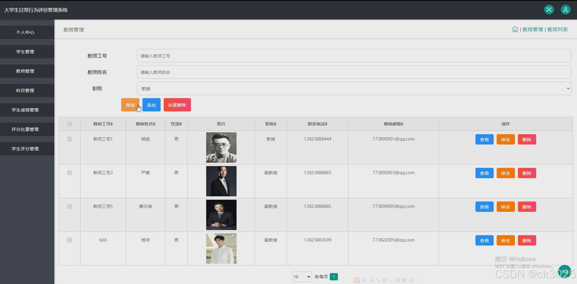Expand 学生管理 sidebar menu
Image resolution: width=577 pixels, height=284 pixels.
[25, 52]
